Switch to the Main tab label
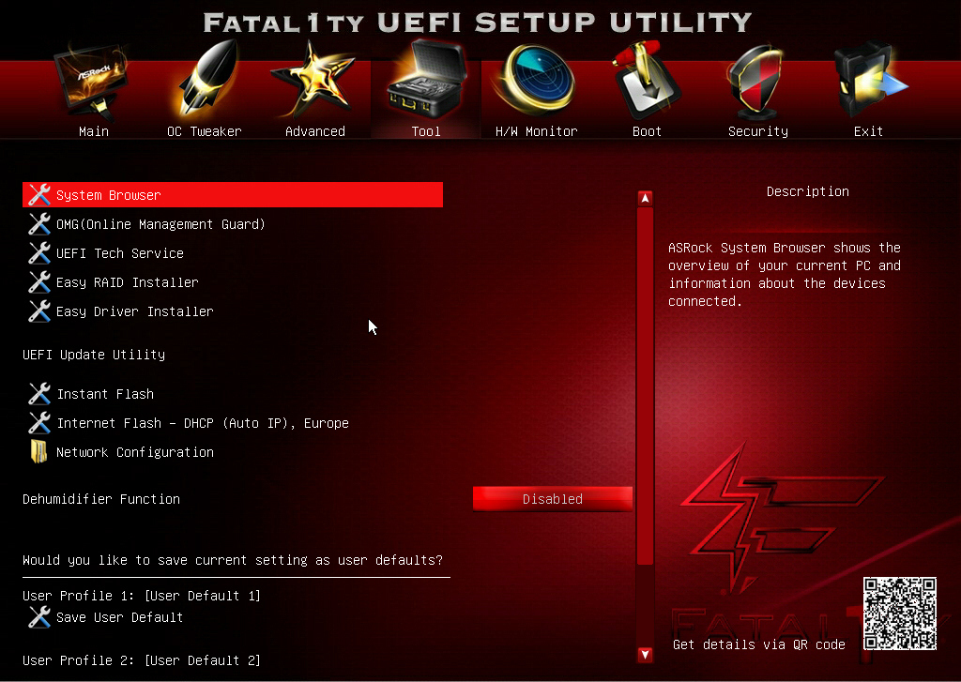 click(x=94, y=131)
